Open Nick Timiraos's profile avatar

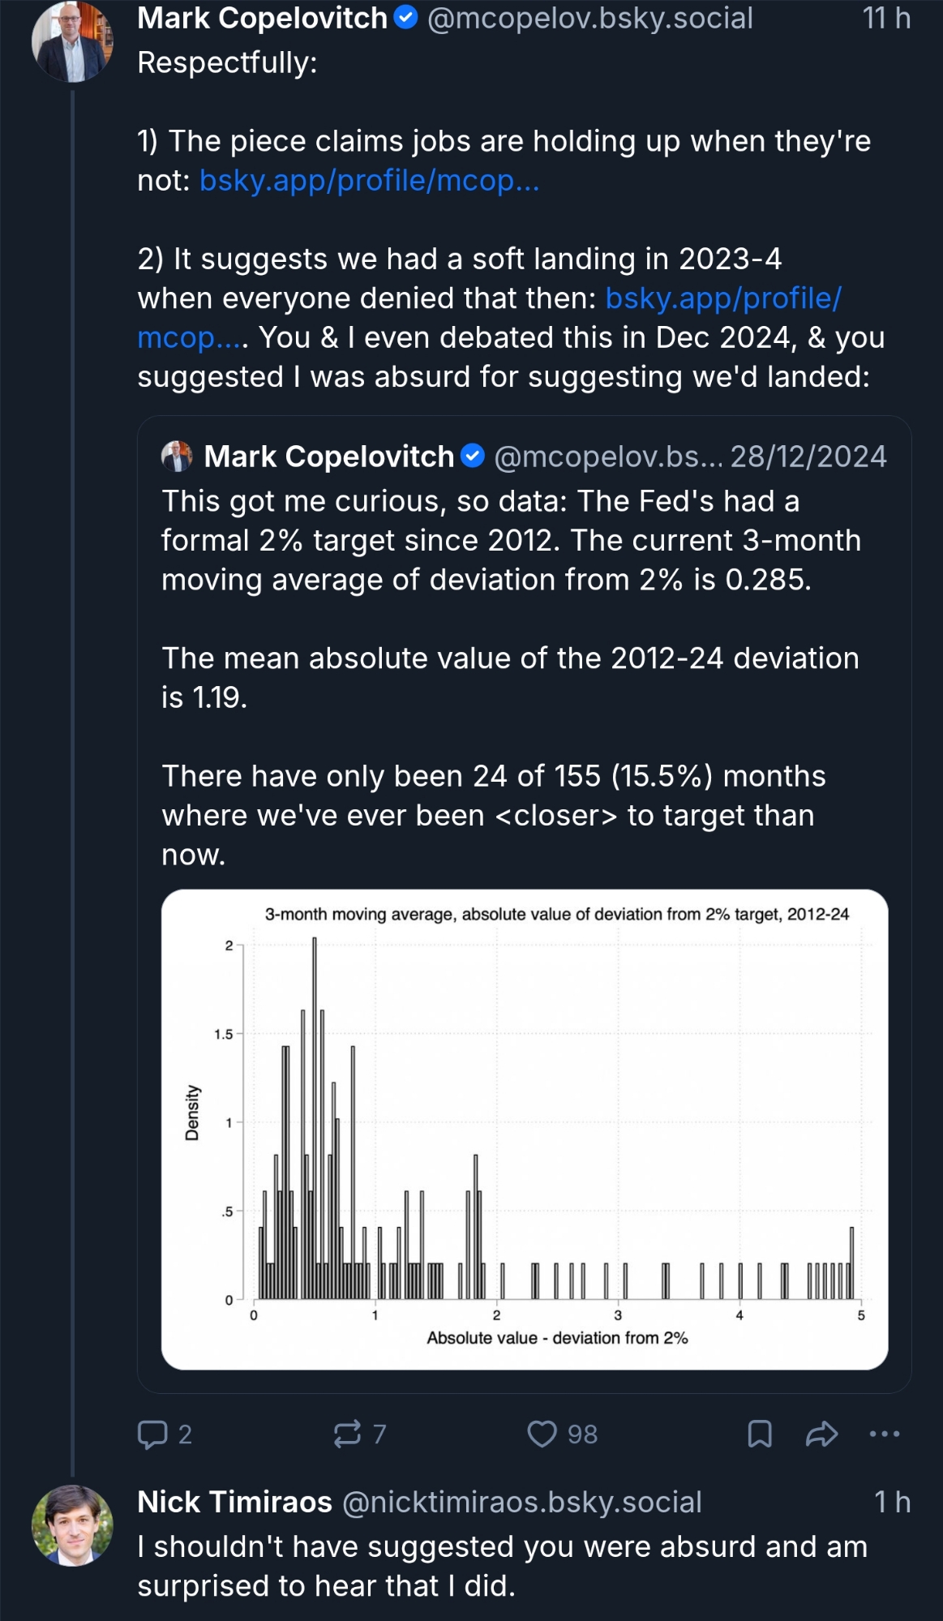coord(72,1525)
